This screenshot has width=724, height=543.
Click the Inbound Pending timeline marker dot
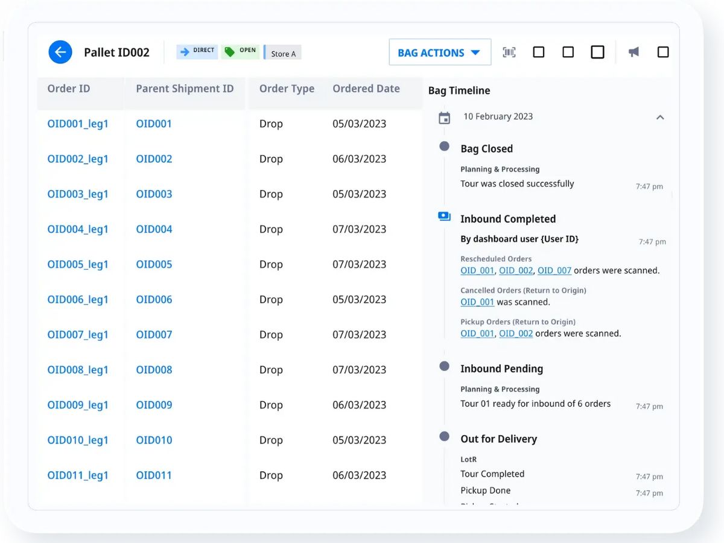tap(445, 366)
